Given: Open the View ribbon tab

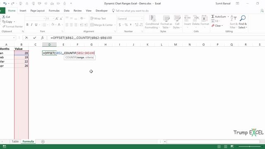Looking at the screenshot, I should [x=89, y=11].
